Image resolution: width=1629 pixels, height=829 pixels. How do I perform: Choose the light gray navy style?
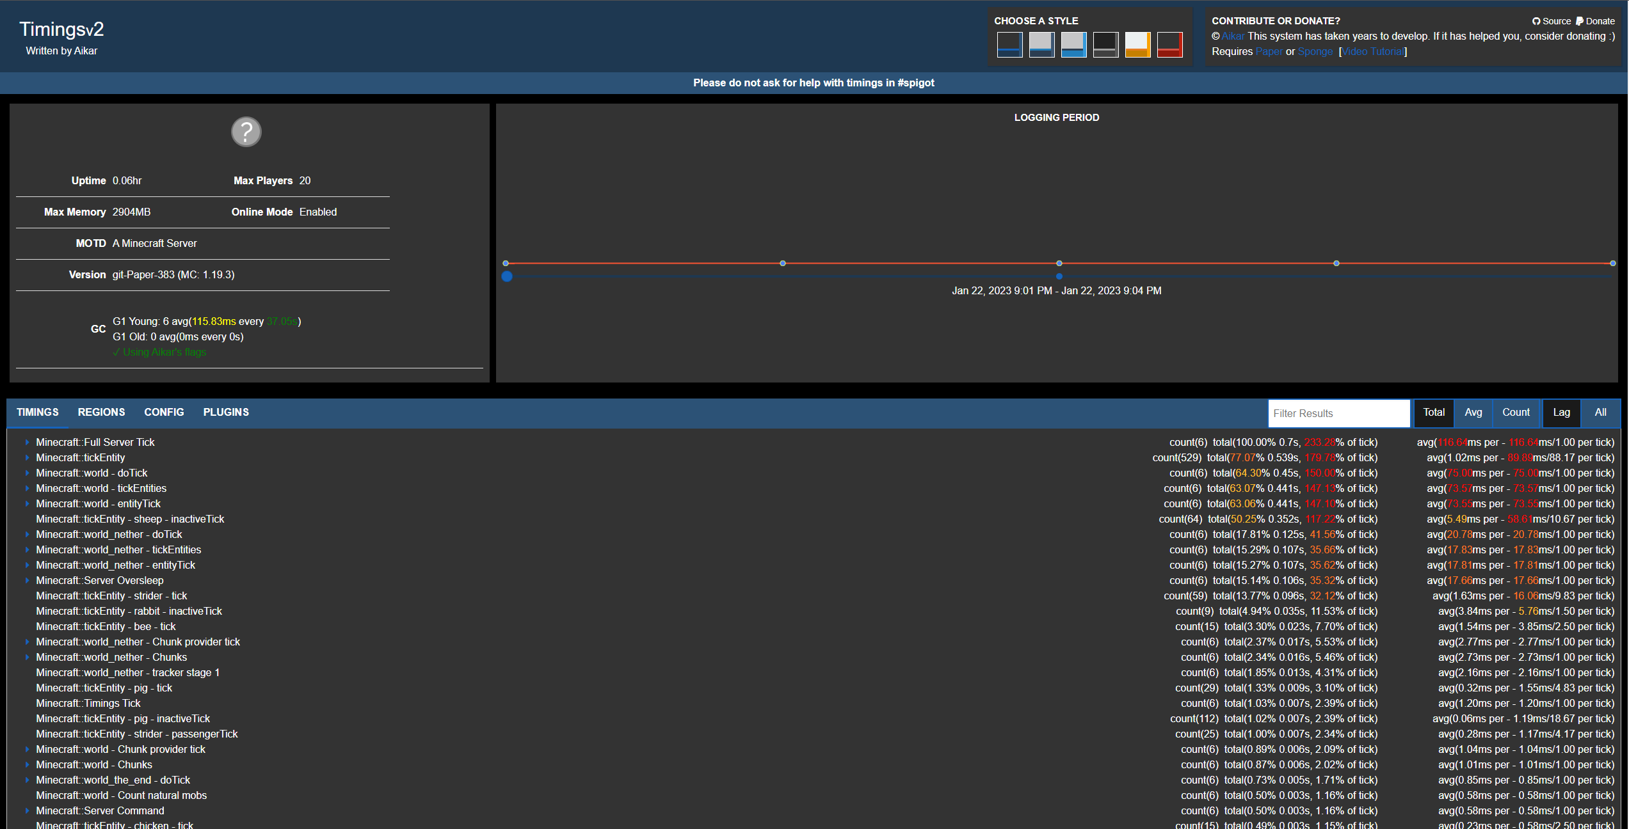1041,45
